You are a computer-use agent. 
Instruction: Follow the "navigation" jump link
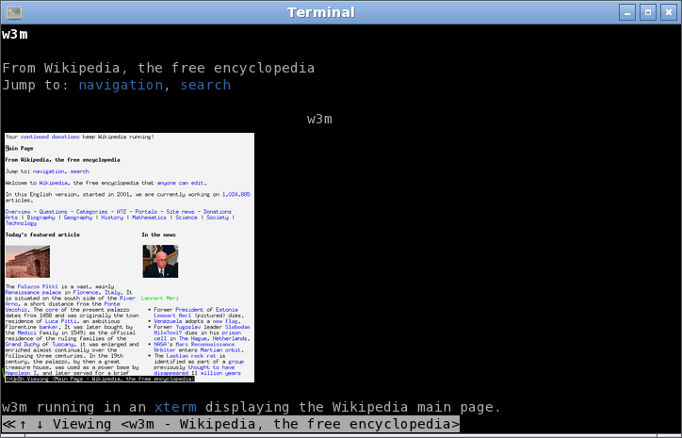coord(121,85)
